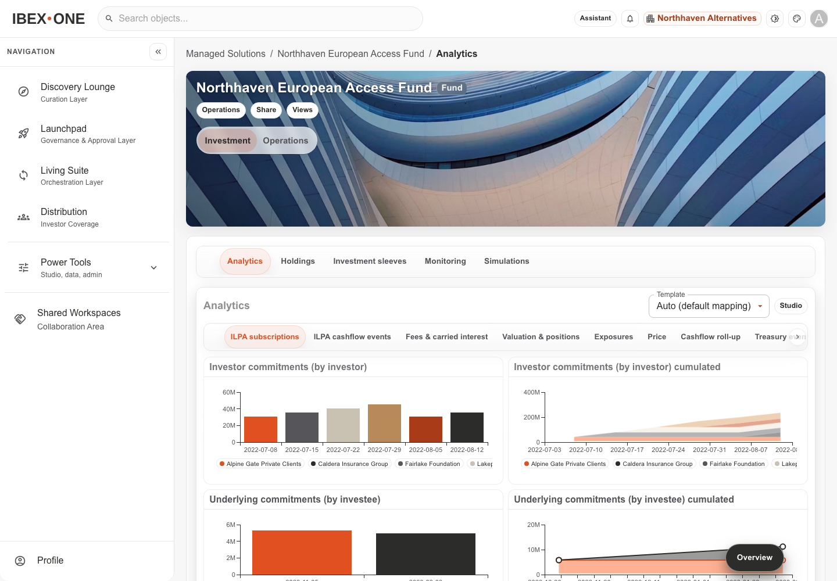Click the tan 2022-07-29 commitment bar
This screenshot has width=837, height=581.
coord(384,424)
